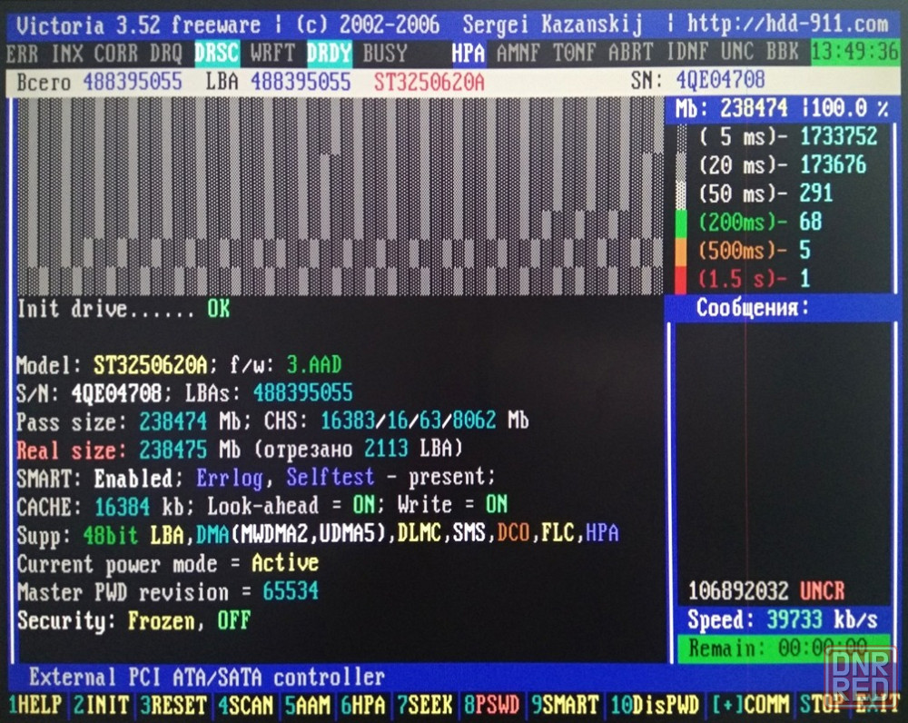Click the Remain time progress bar
The width and height of the screenshot is (908, 723).
point(784,649)
